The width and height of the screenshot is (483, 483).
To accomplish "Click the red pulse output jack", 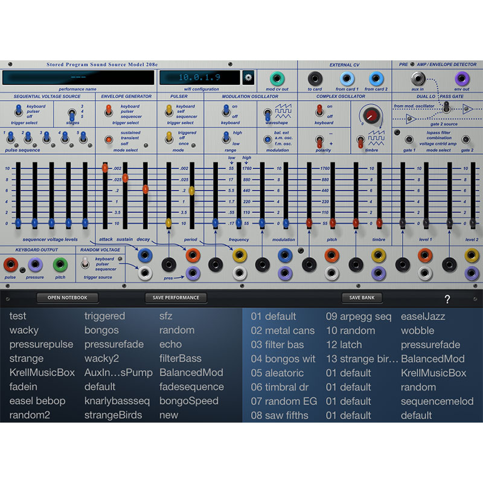I will click(10, 264).
